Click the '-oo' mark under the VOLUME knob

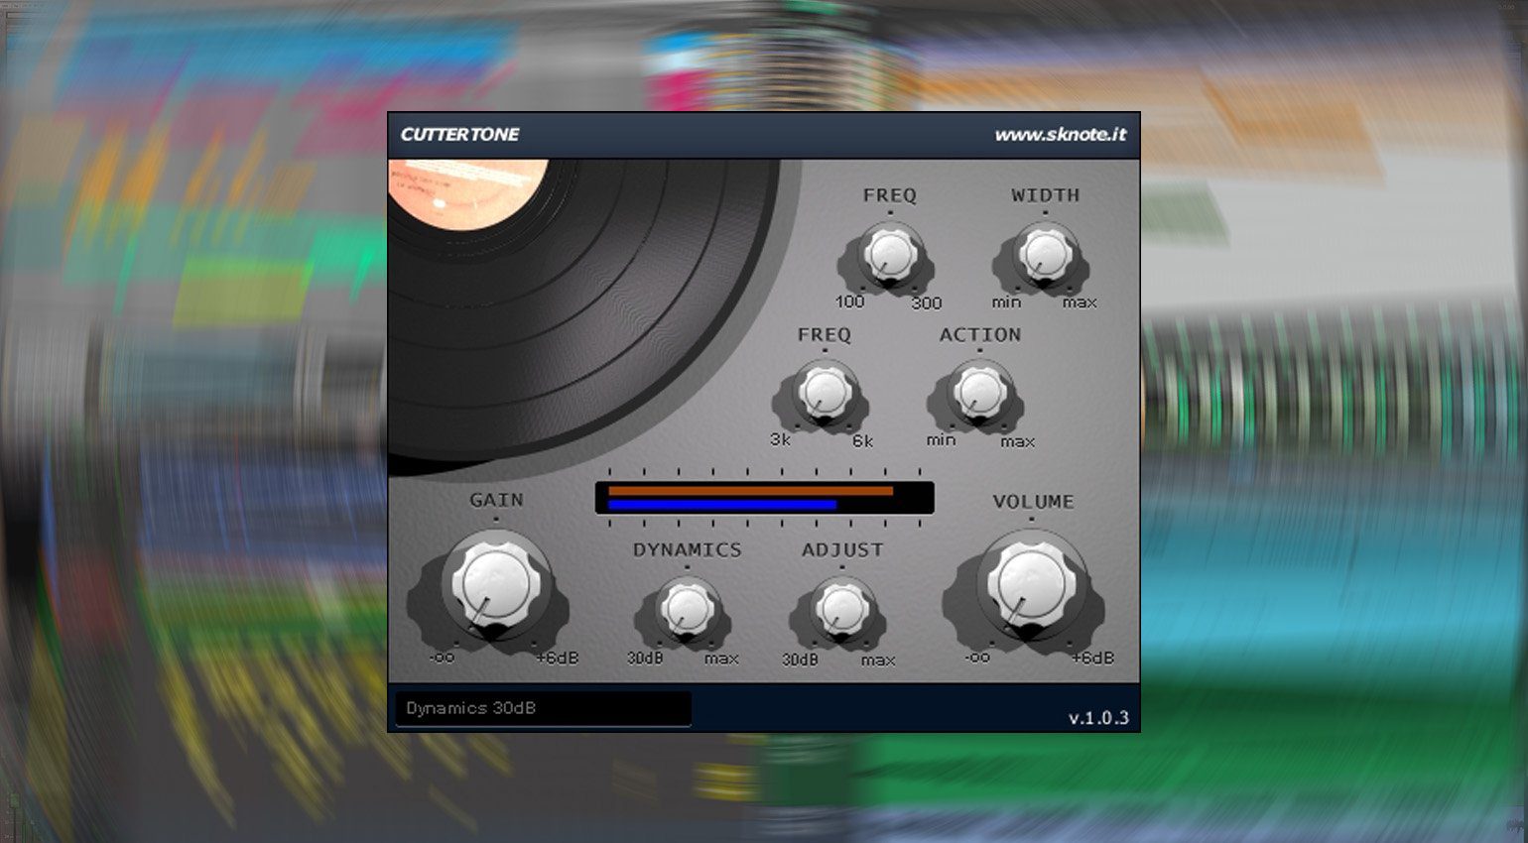[x=977, y=658]
